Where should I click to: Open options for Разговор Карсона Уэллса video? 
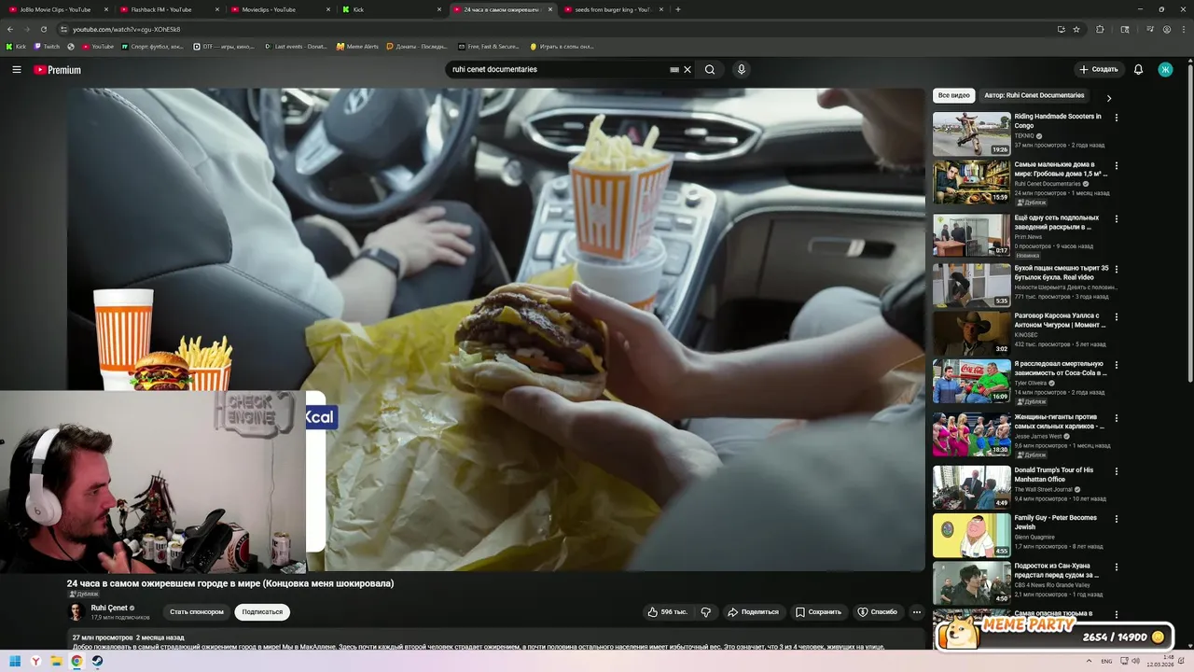pyautogui.click(x=1117, y=317)
